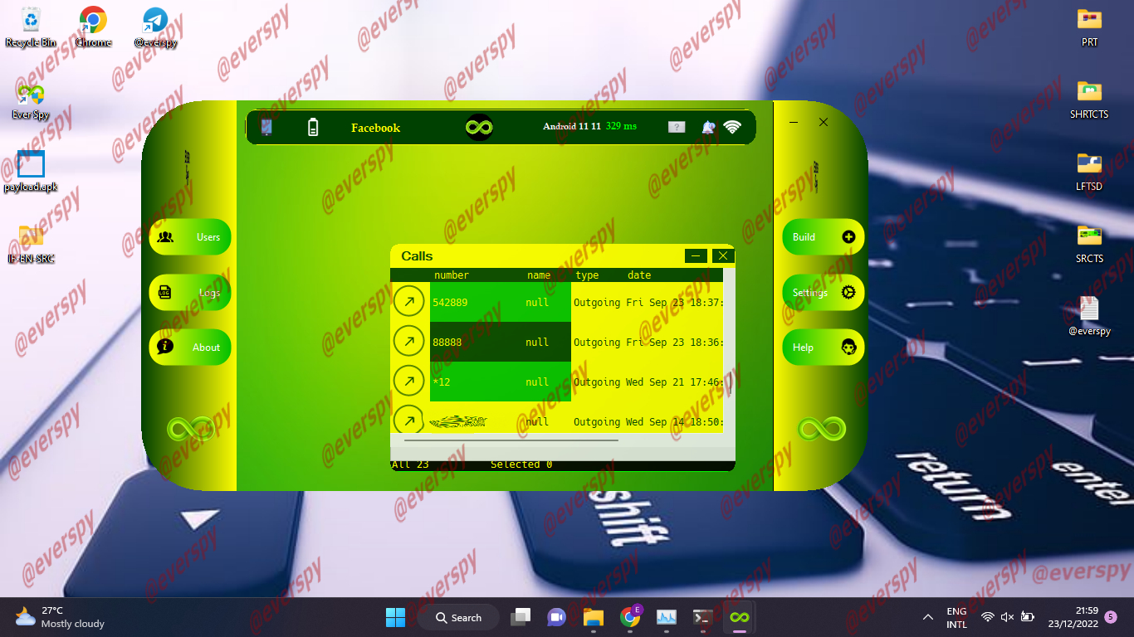The width and height of the screenshot is (1134, 637).
Task: Open the Start menu
Action: point(395,617)
